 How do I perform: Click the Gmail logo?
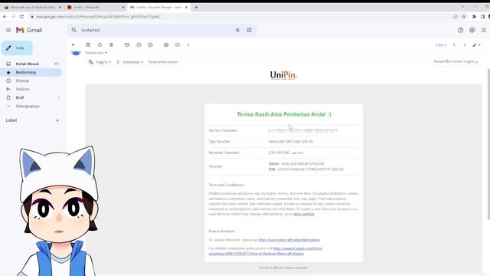(29, 30)
